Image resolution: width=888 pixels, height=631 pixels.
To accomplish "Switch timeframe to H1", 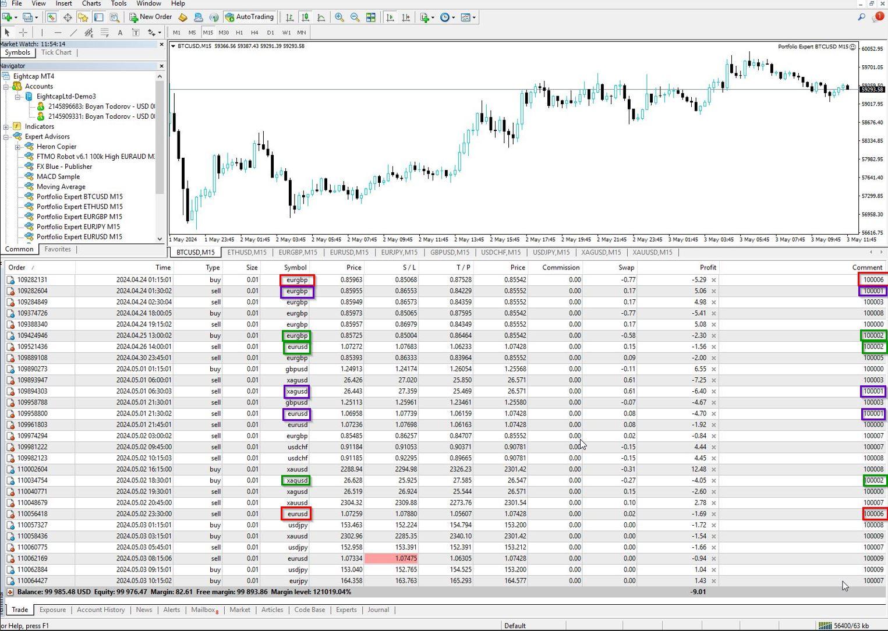I will pyautogui.click(x=239, y=33).
